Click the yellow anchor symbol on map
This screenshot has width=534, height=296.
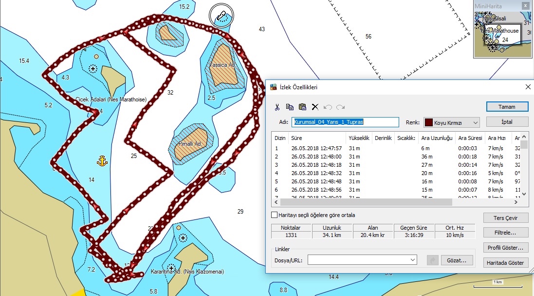[x=102, y=160]
